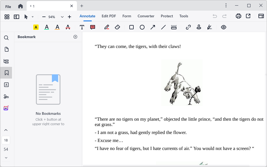Viewport: 267px width, 167px height.
Task: Pick the eraser tool
Action: pyautogui.click(x=117, y=27)
